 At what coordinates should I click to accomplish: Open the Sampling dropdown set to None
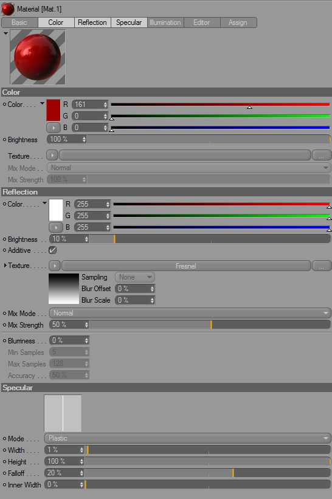[135, 277]
